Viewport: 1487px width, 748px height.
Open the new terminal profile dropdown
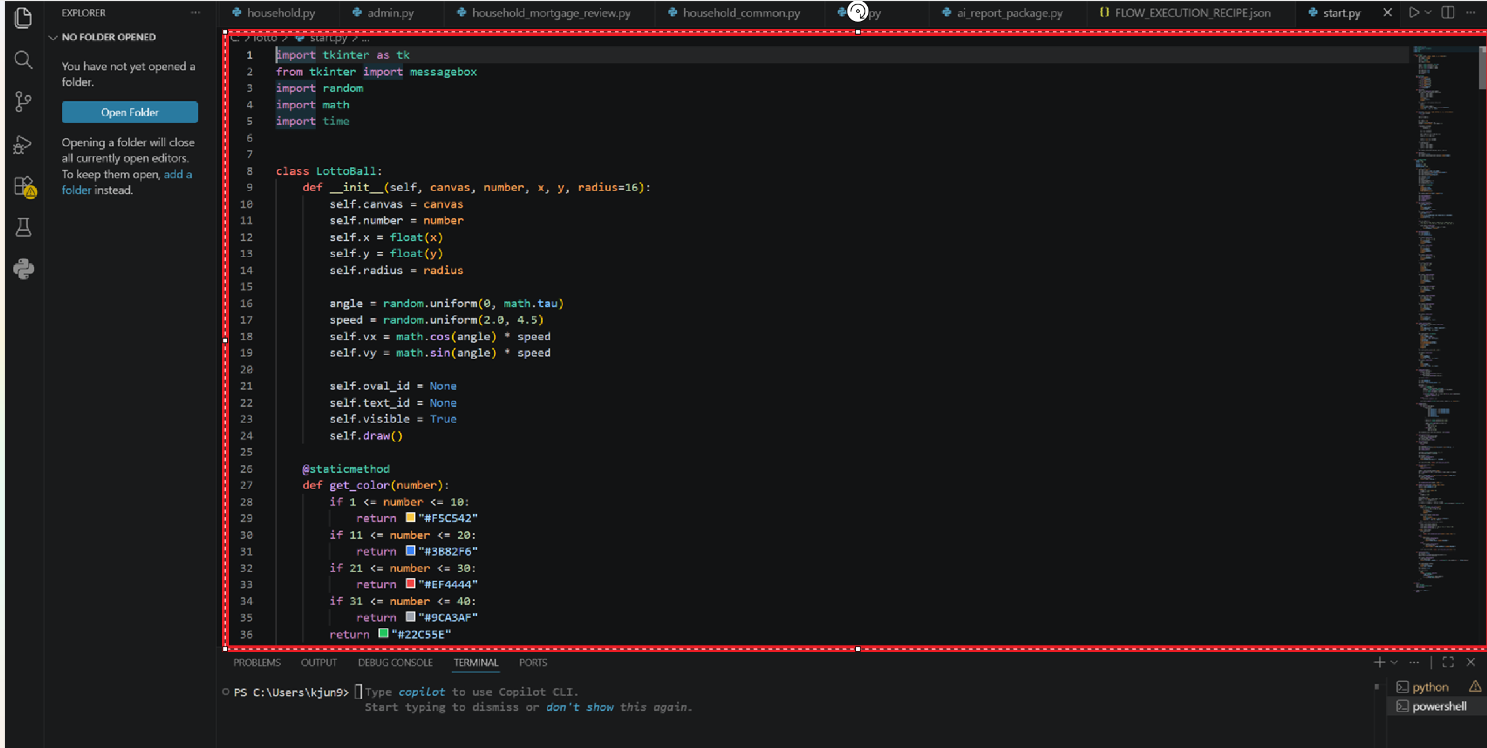point(1394,662)
